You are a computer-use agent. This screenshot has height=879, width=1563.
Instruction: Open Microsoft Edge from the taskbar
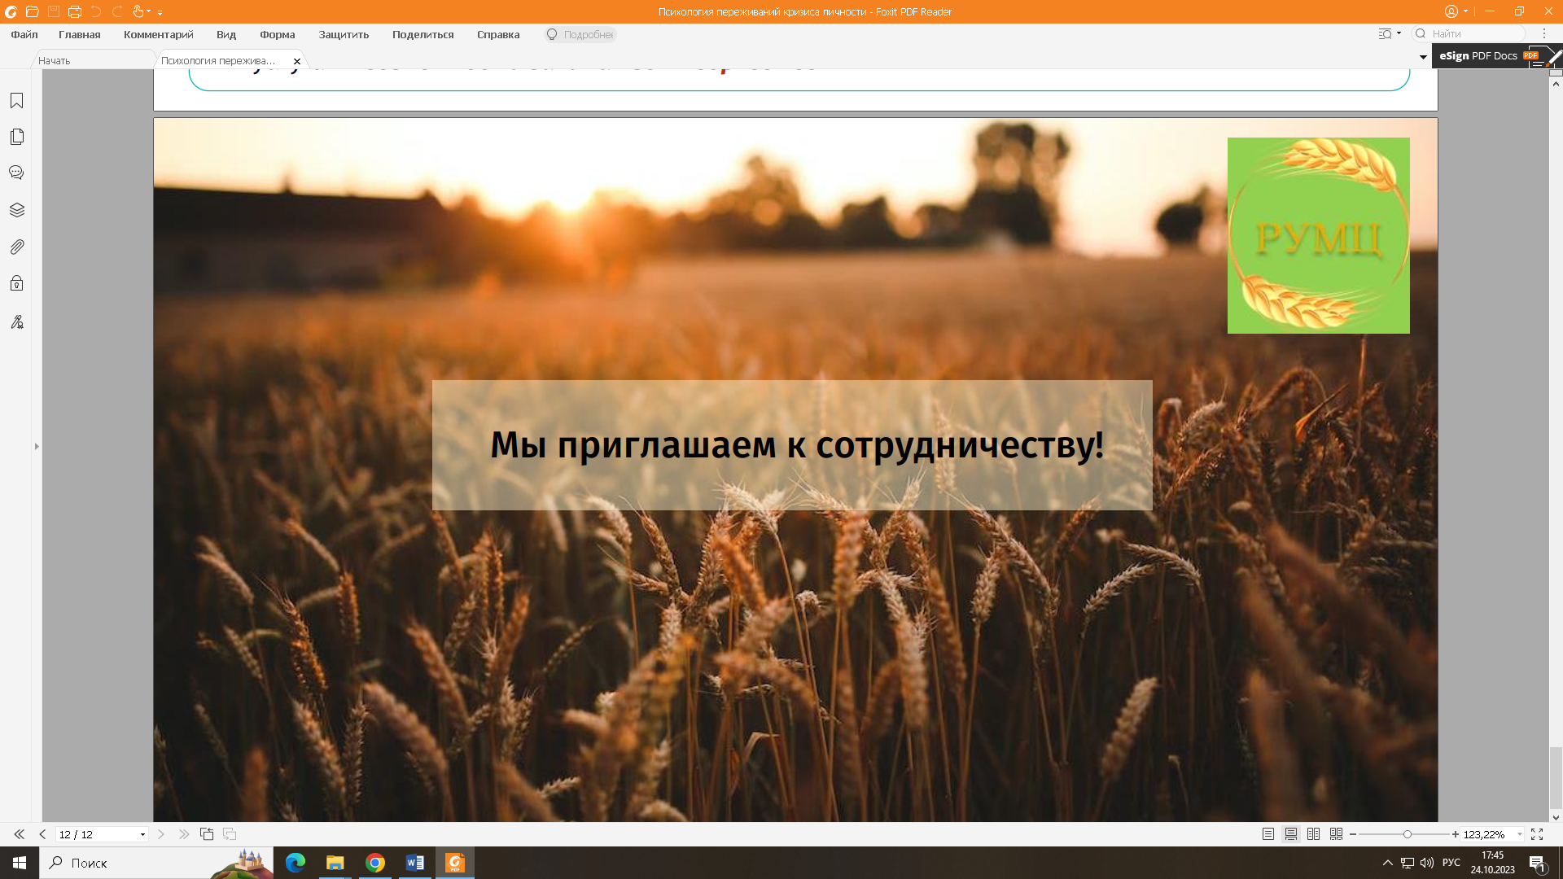point(296,863)
